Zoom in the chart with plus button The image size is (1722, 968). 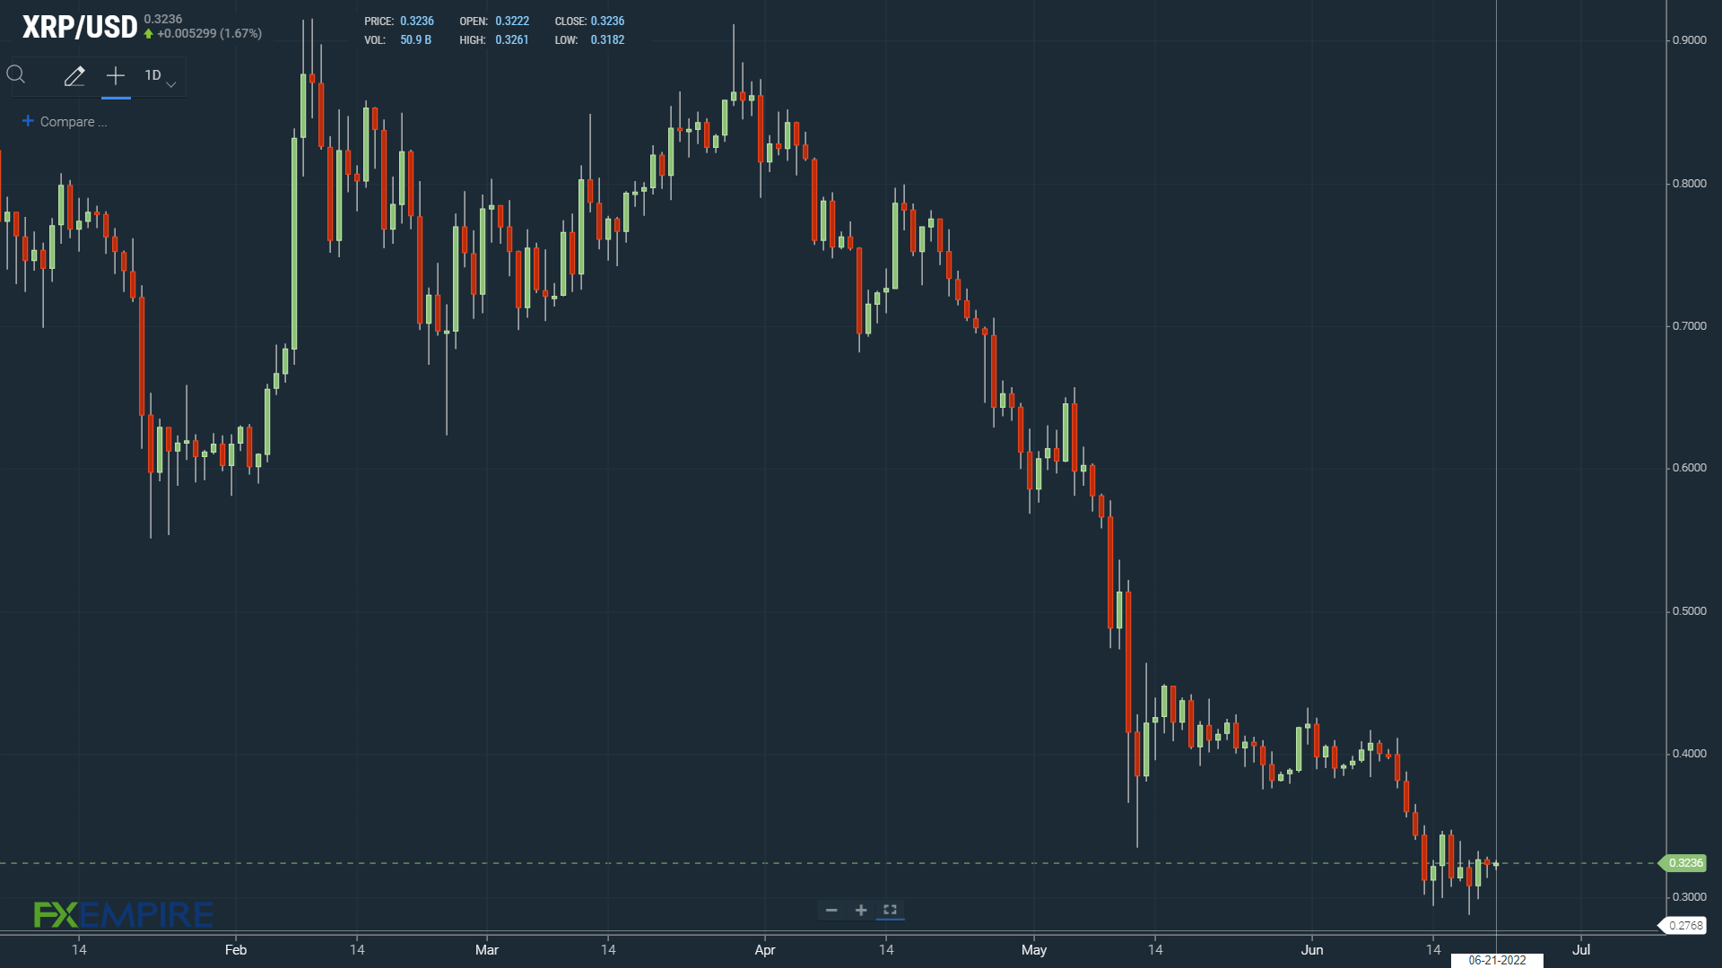pyautogui.click(x=861, y=911)
